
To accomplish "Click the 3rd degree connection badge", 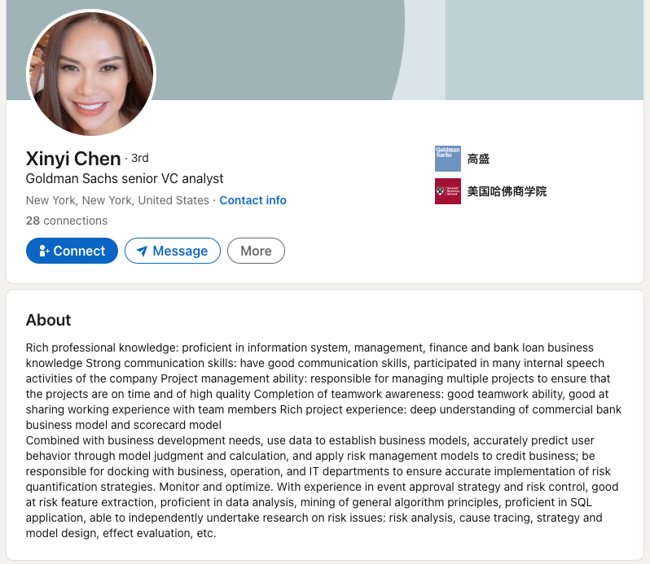I will tap(140, 158).
